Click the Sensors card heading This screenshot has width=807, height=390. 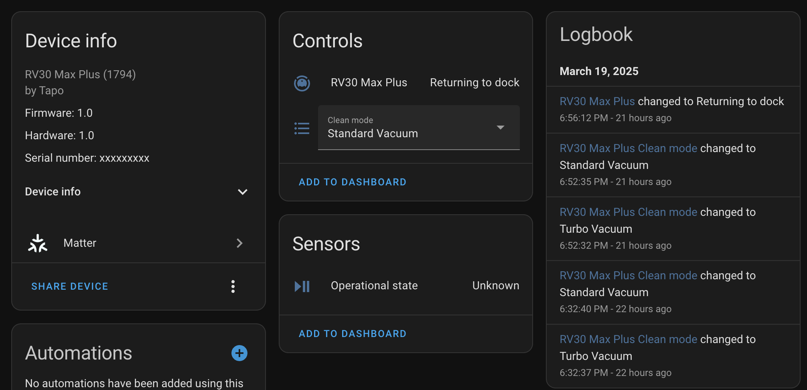(326, 244)
